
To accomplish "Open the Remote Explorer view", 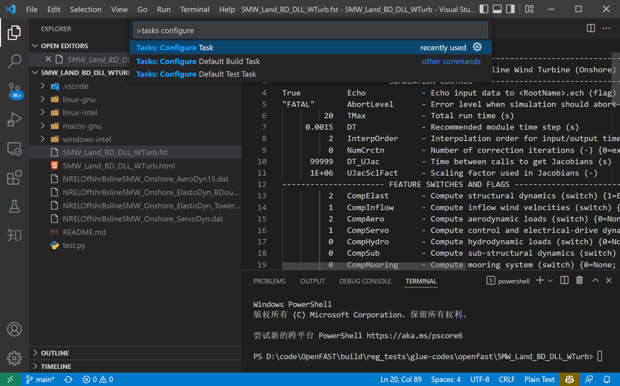I will point(14,148).
